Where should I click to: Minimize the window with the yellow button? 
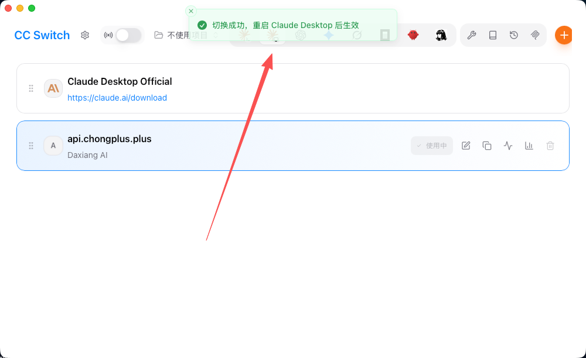(20, 8)
